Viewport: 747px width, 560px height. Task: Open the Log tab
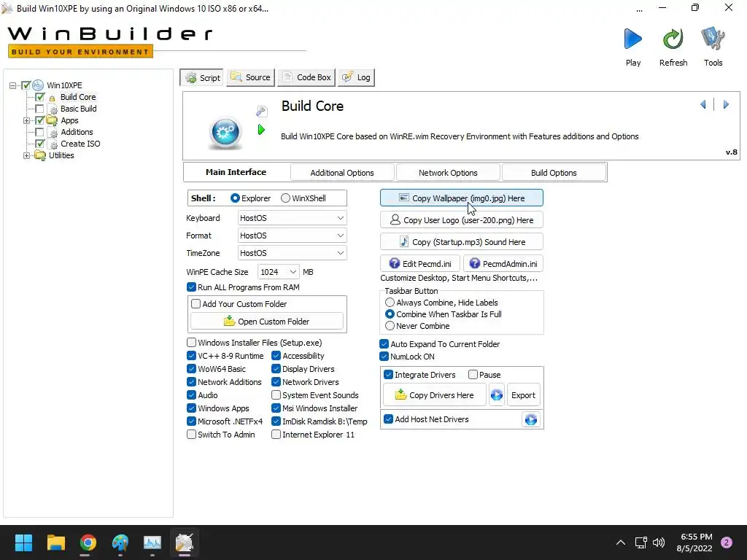(x=356, y=77)
